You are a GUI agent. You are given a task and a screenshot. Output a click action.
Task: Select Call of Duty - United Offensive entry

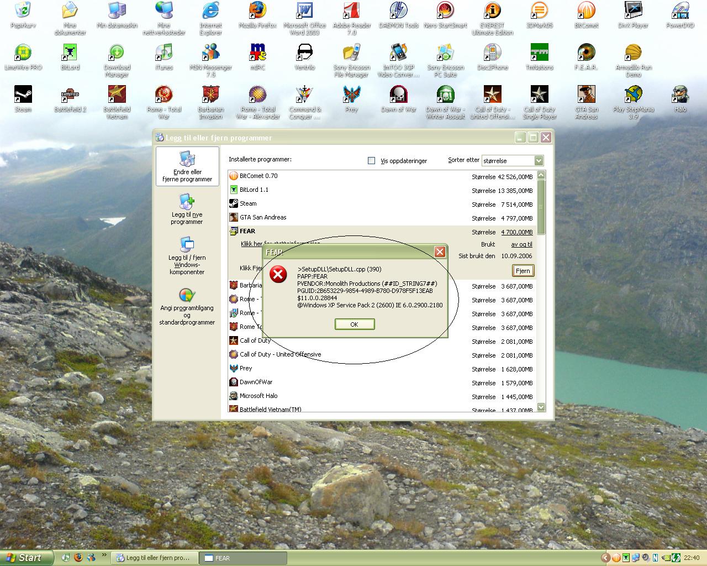(x=382, y=355)
